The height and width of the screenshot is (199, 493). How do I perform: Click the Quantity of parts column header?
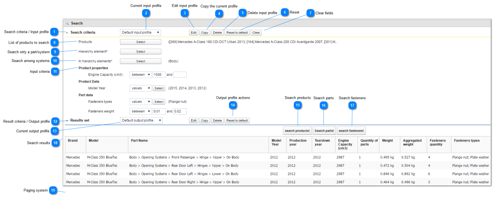pyautogui.click(x=368, y=144)
